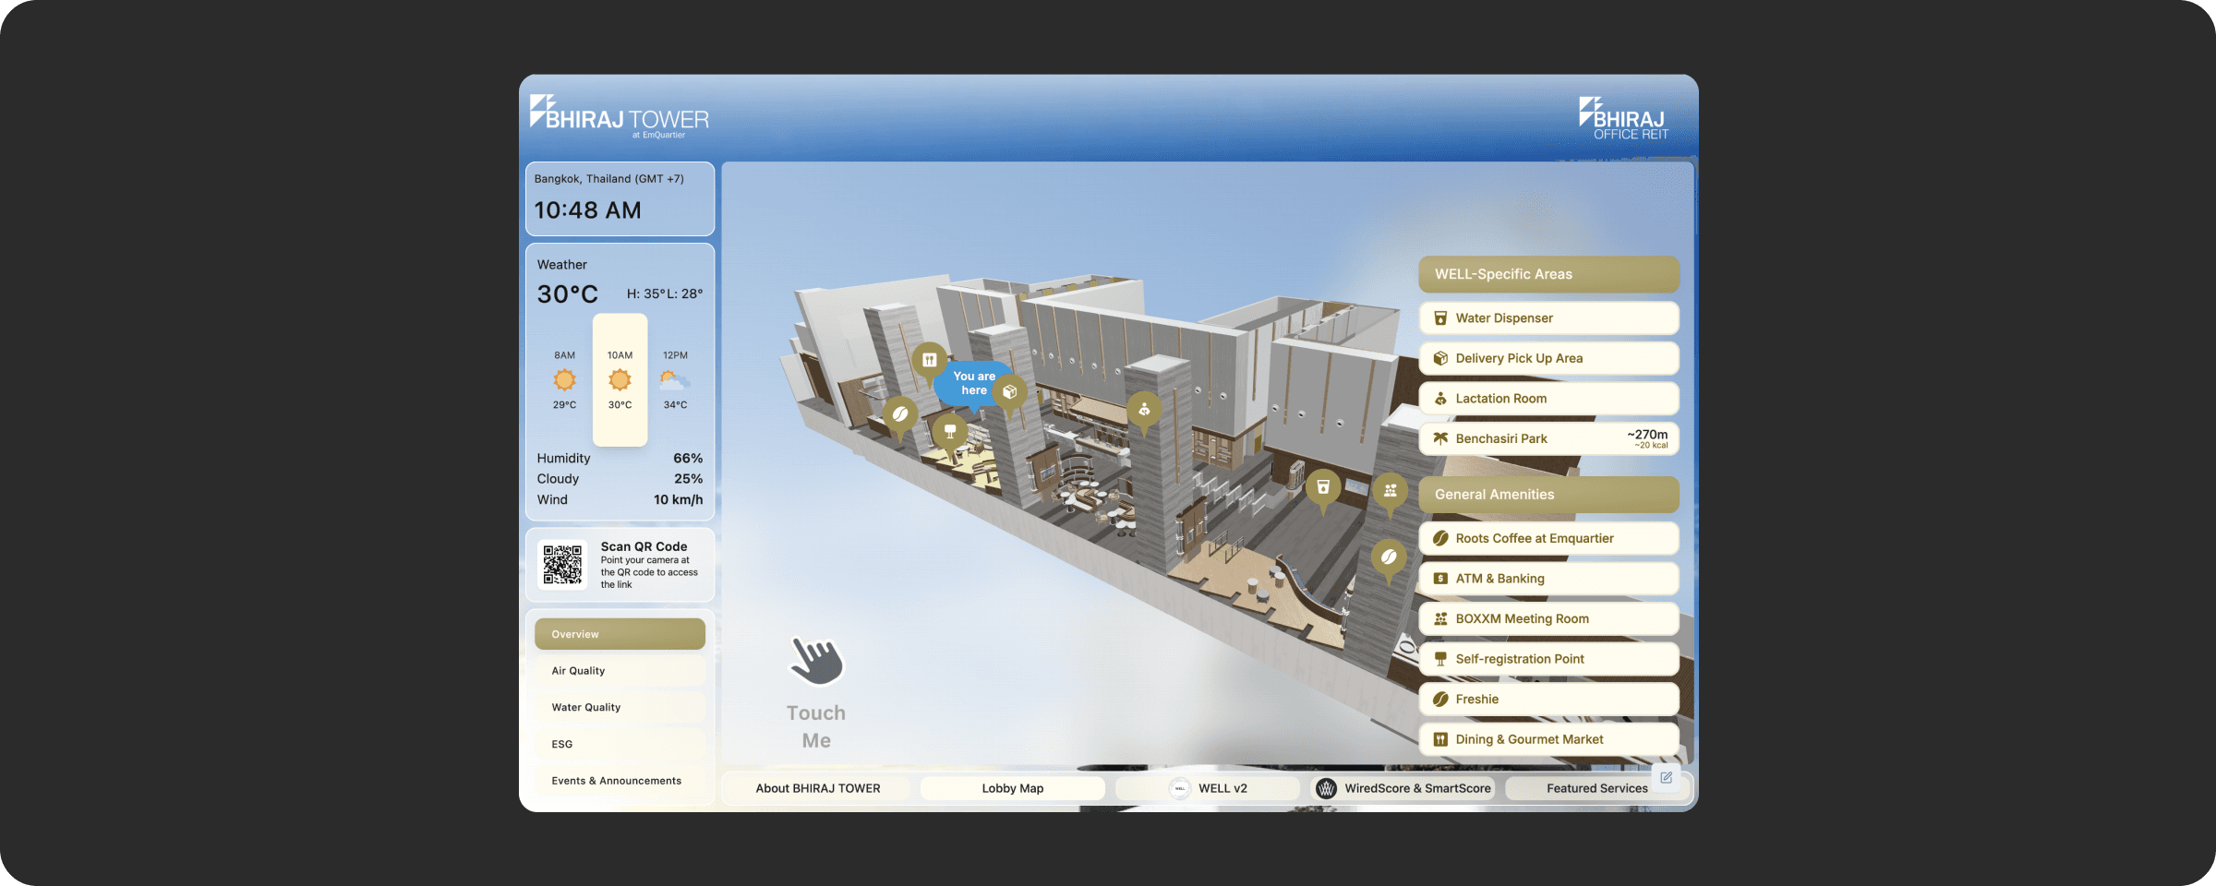Switch to the Lobby Map tab

click(x=1013, y=788)
